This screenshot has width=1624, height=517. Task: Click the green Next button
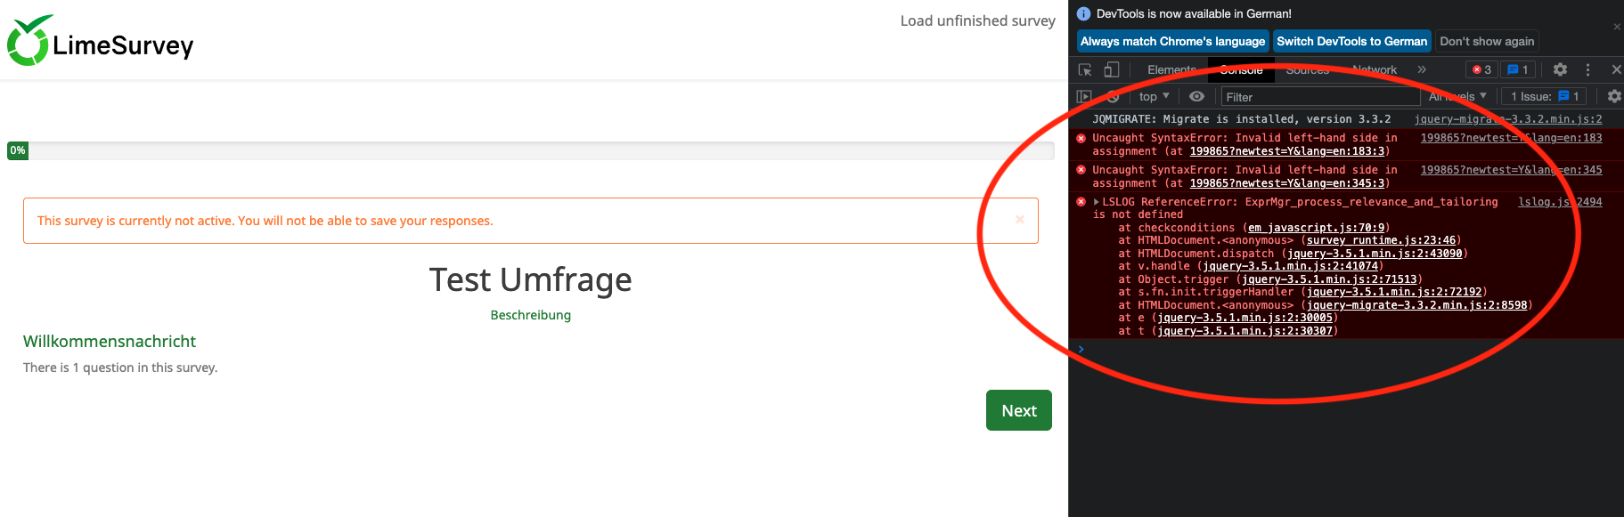[x=1018, y=410]
